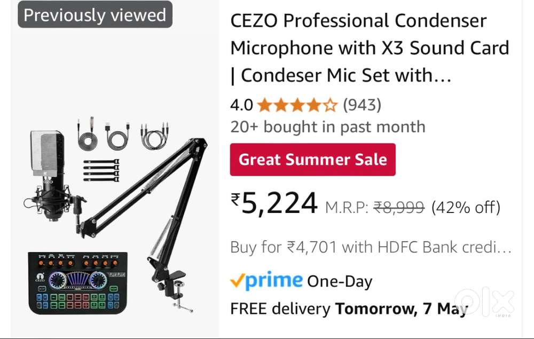Click the Previously viewed label
This screenshot has width=534, height=339.
(95, 15)
